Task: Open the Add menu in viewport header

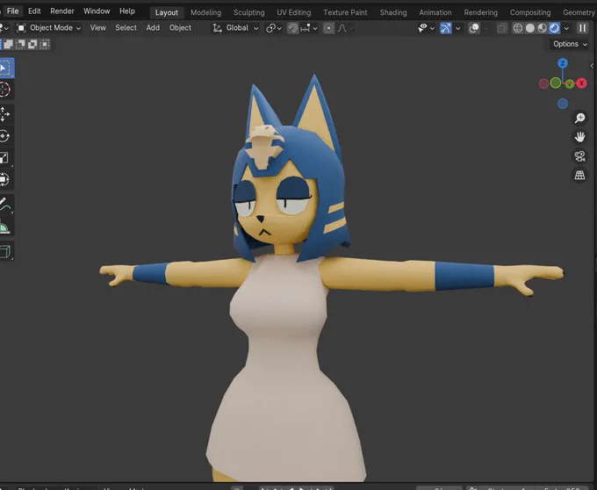Action: pos(153,28)
